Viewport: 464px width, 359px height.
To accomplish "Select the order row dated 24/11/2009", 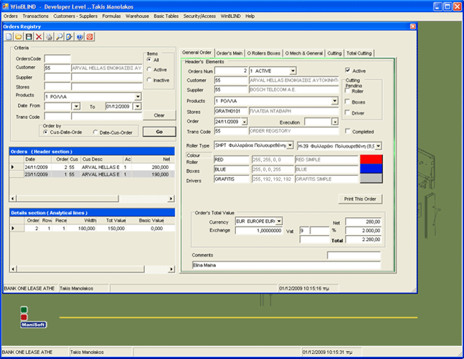I will (92, 167).
